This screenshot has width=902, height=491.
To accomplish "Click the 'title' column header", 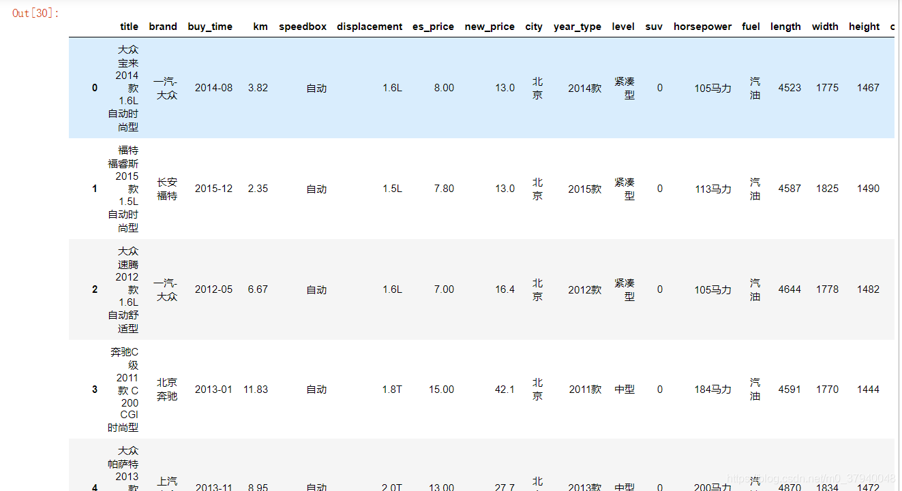I will [x=129, y=27].
